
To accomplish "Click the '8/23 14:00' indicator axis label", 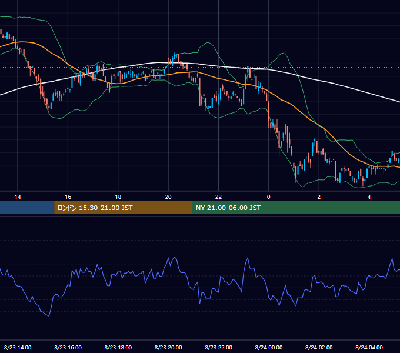I will click(18, 347).
